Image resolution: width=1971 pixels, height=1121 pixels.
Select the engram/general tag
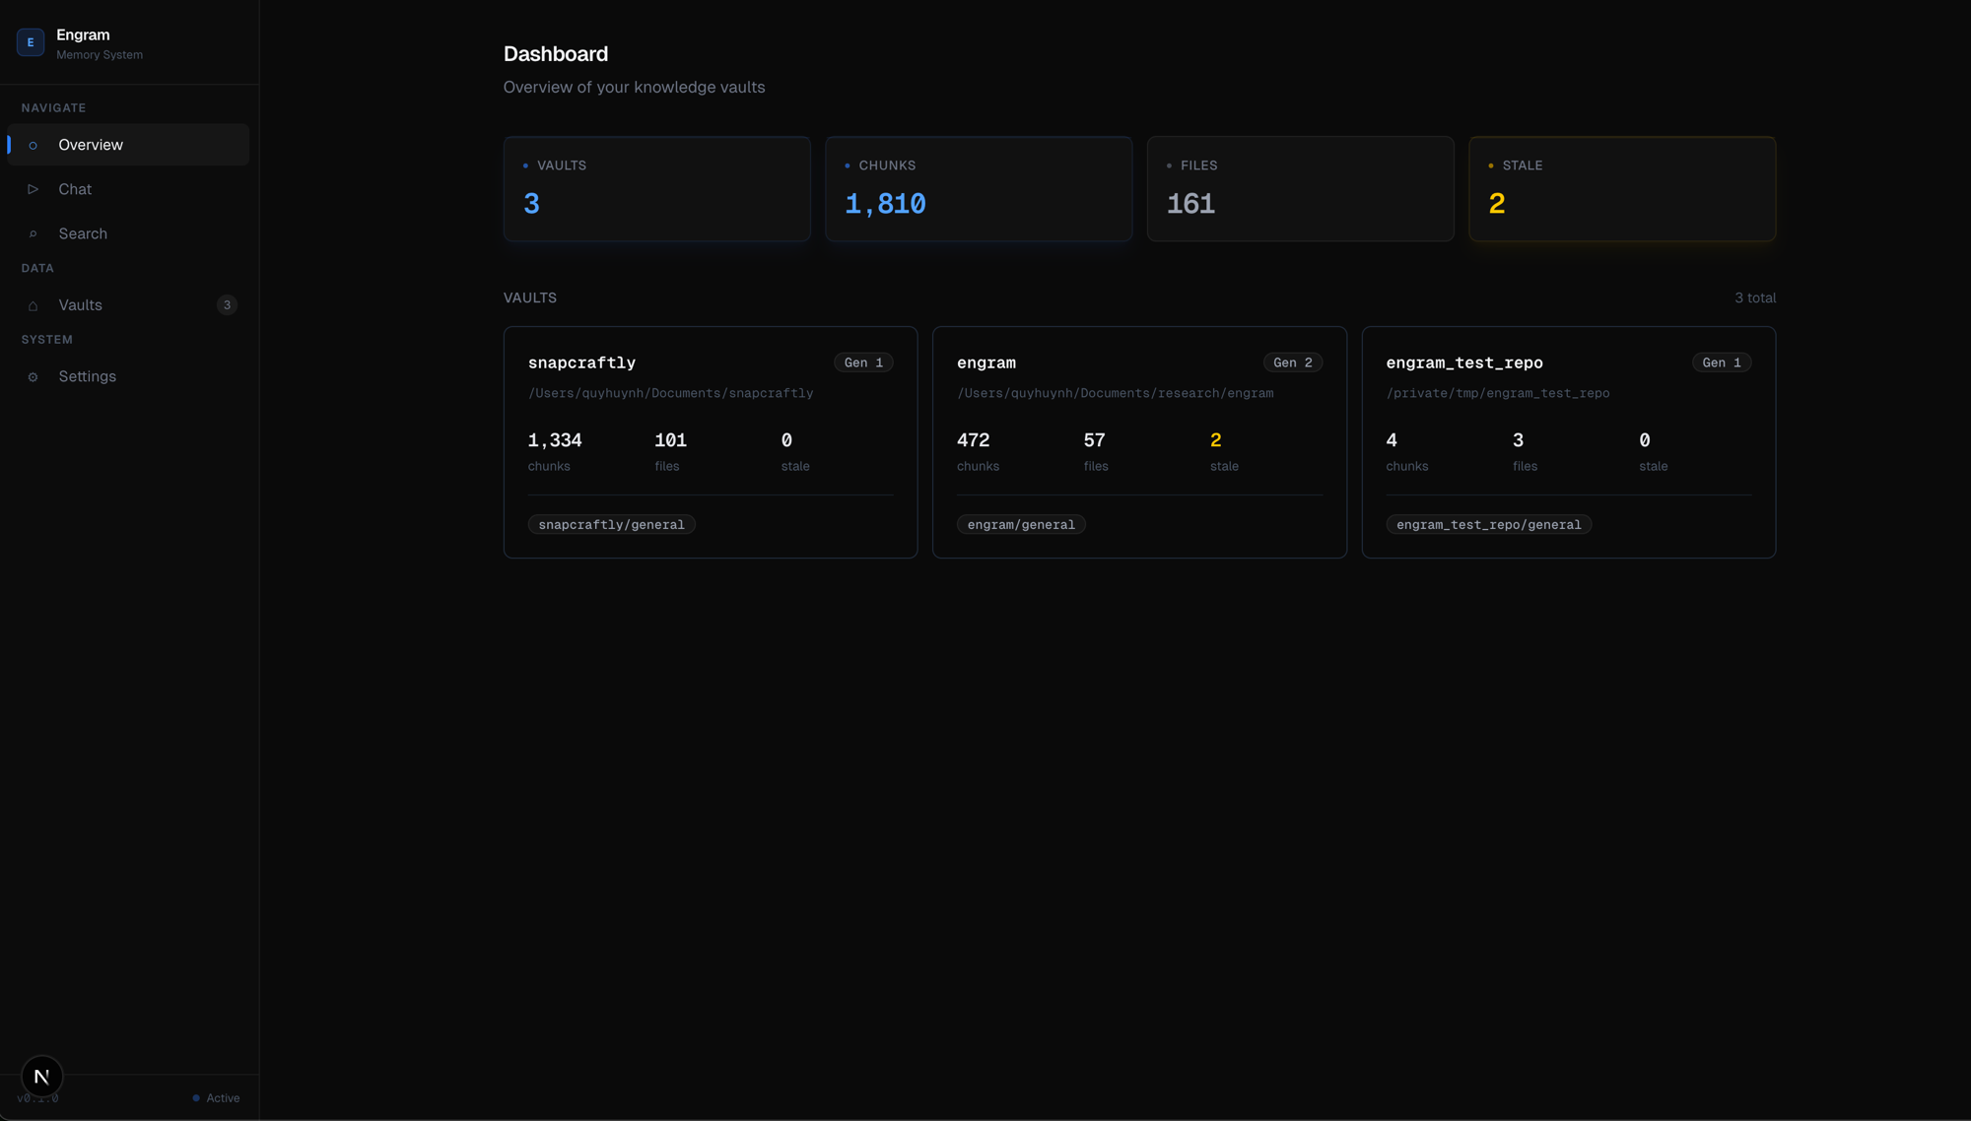pyautogui.click(x=1021, y=524)
